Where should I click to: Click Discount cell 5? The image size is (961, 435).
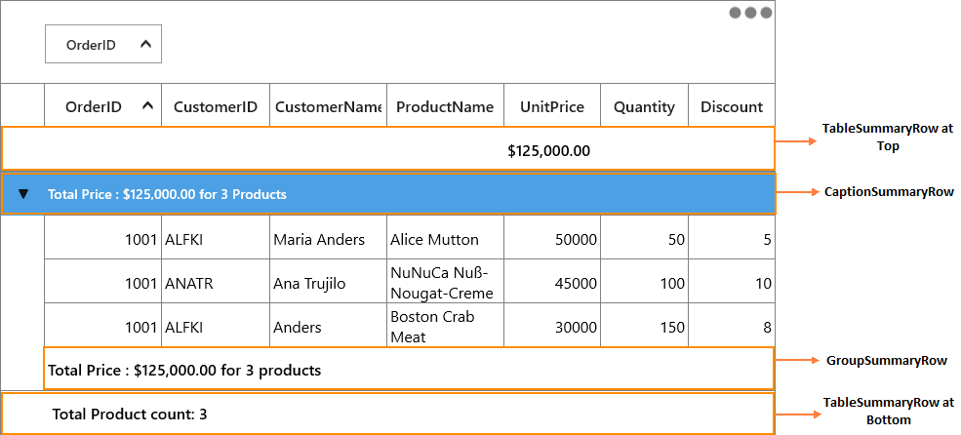click(732, 237)
